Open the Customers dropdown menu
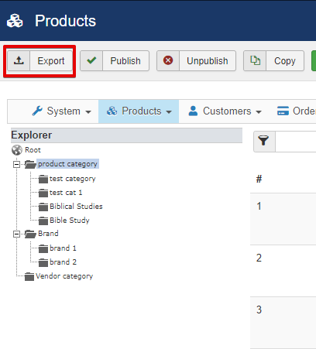Viewport: 316px width, 349px height. coord(225,111)
